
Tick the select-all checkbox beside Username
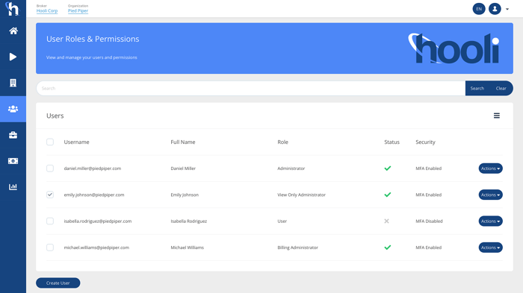(x=50, y=142)
